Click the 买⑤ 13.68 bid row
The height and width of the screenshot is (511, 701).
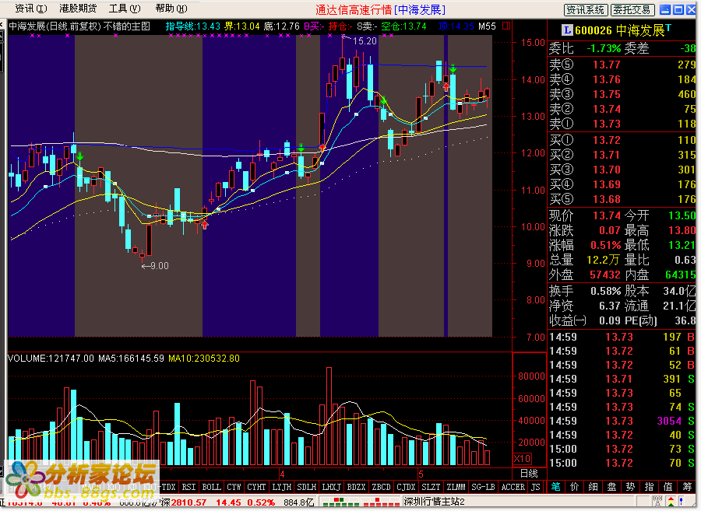point(622,199)
